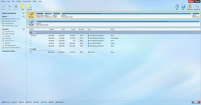Click the Unallocated legend swatch
This screenshot has height=105, width=201.
click(x=56, y=102)
